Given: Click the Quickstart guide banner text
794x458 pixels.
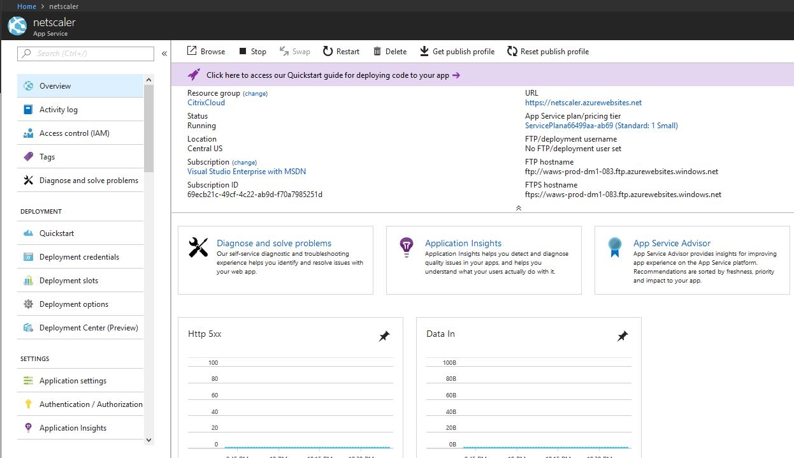Looking at the screenshot, I should click(328, 75).
